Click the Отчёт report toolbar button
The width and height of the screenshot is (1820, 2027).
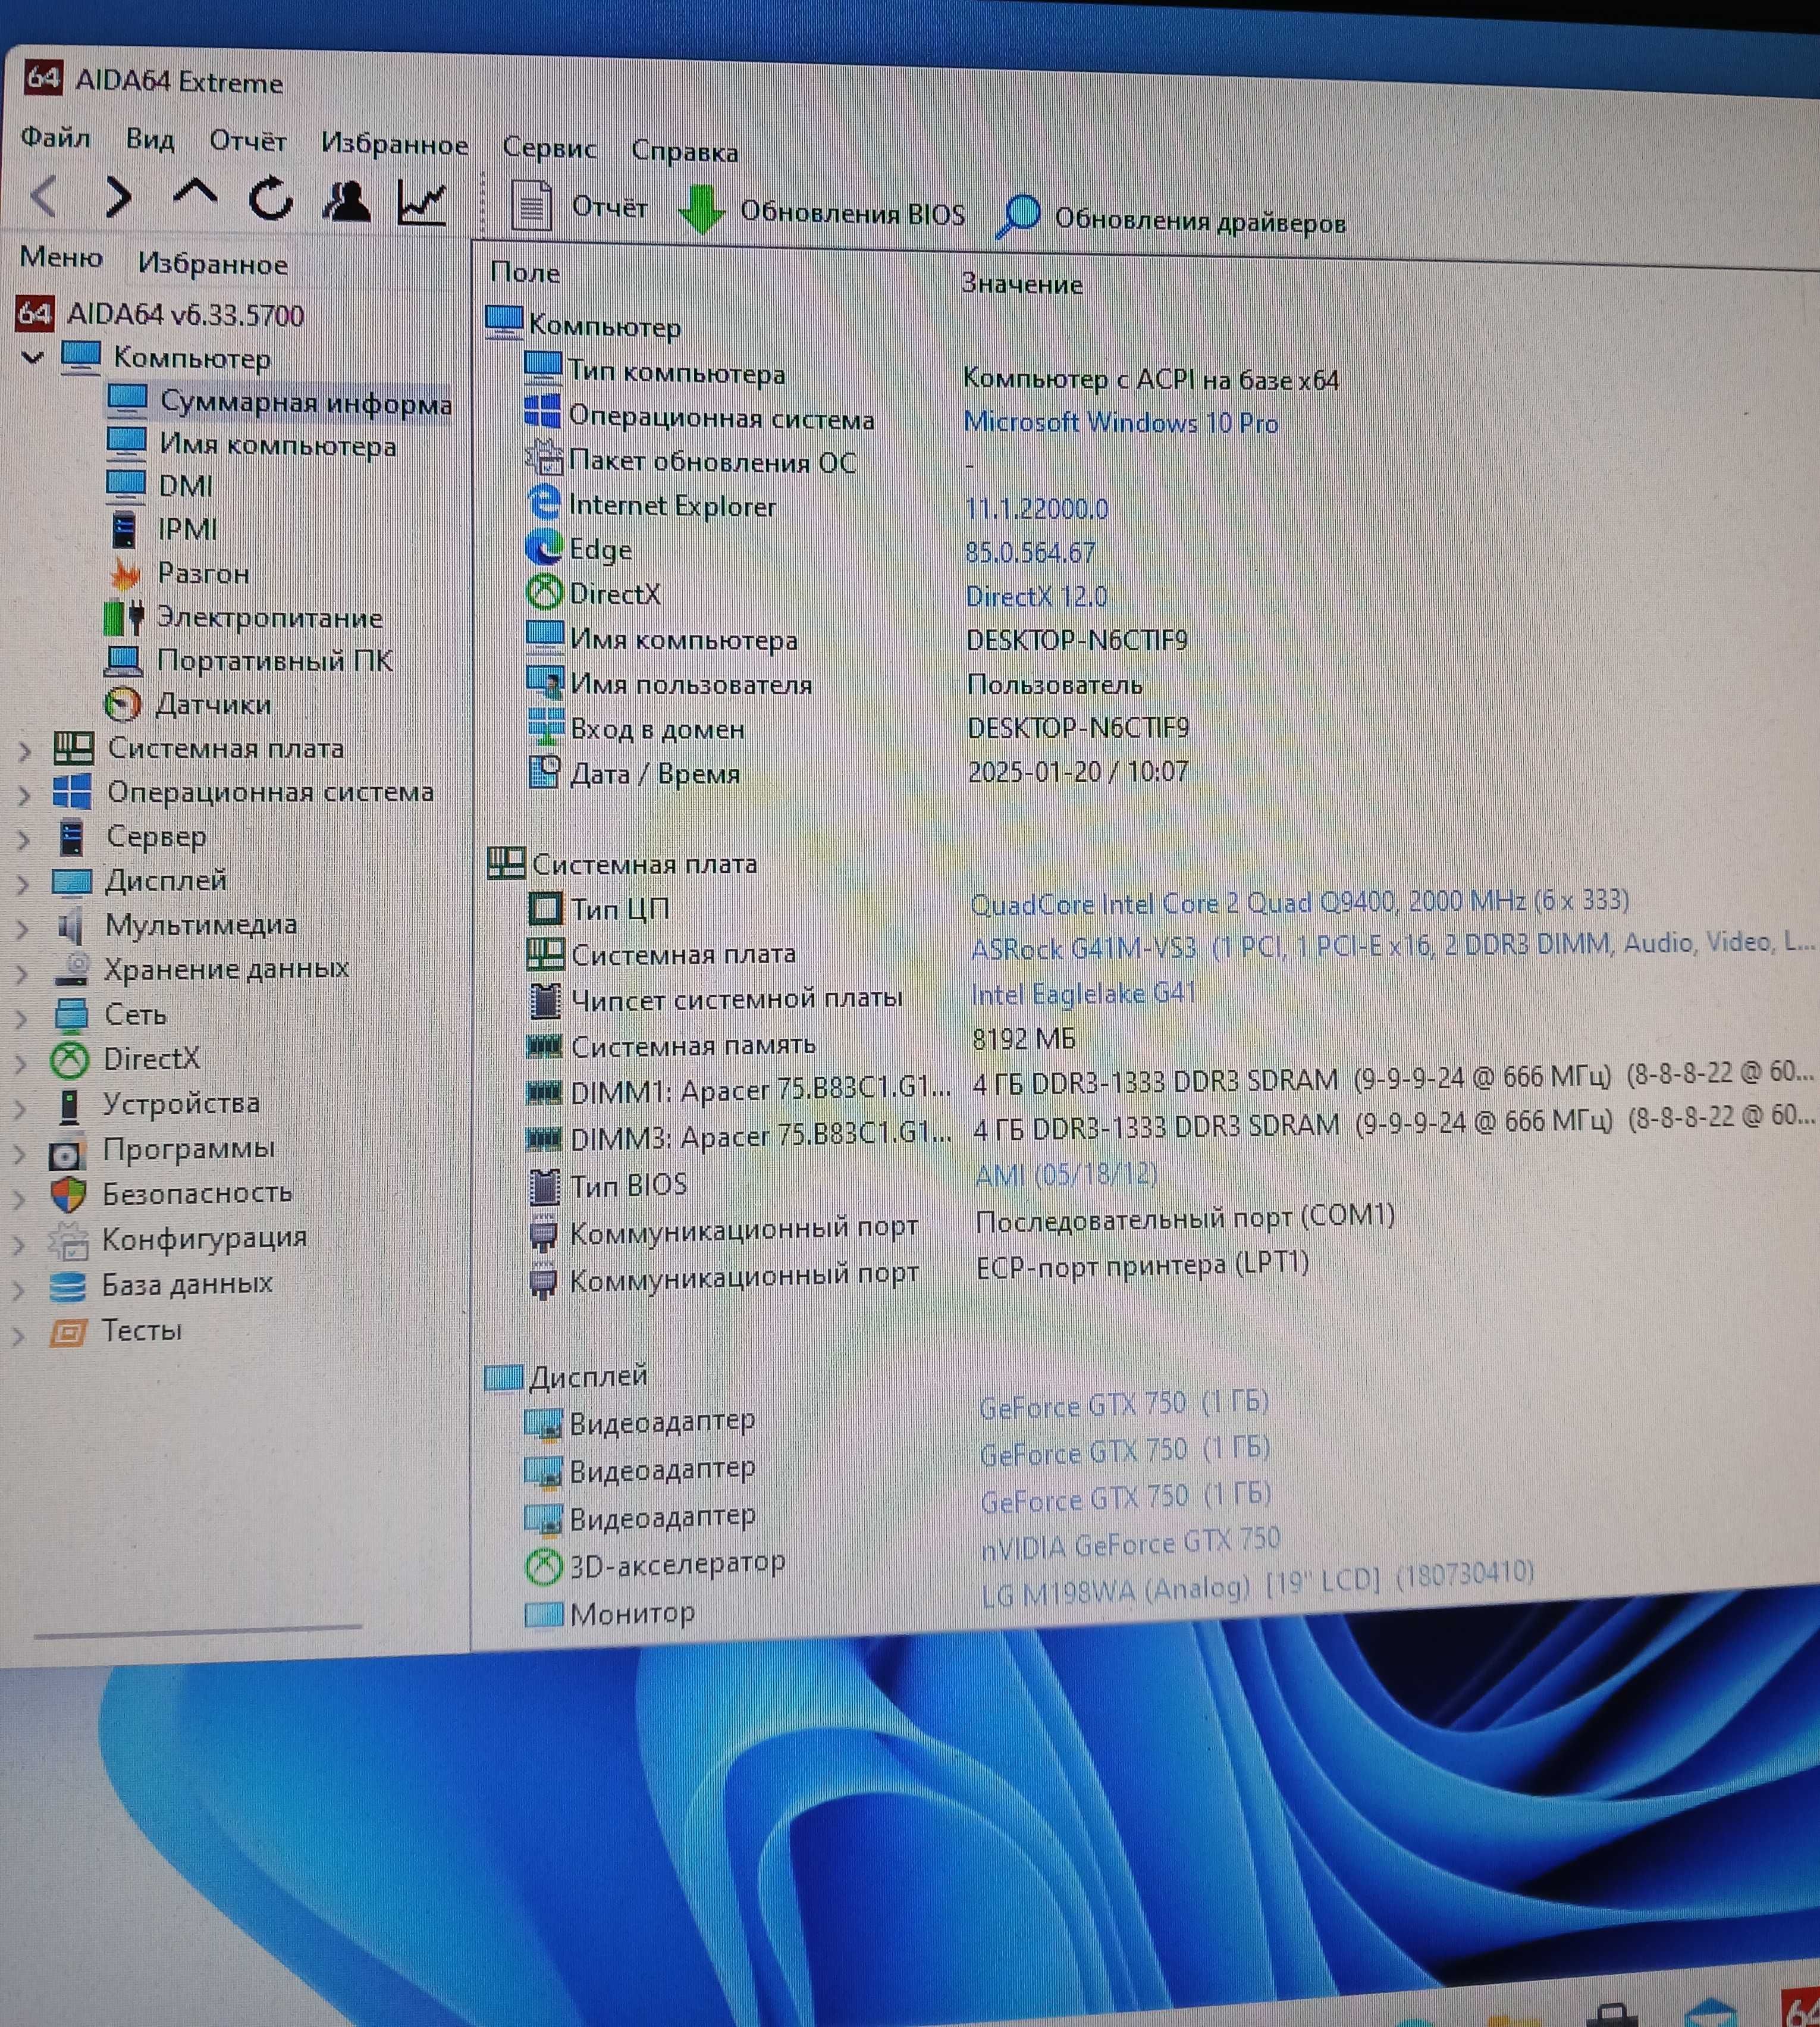point(579,206)
